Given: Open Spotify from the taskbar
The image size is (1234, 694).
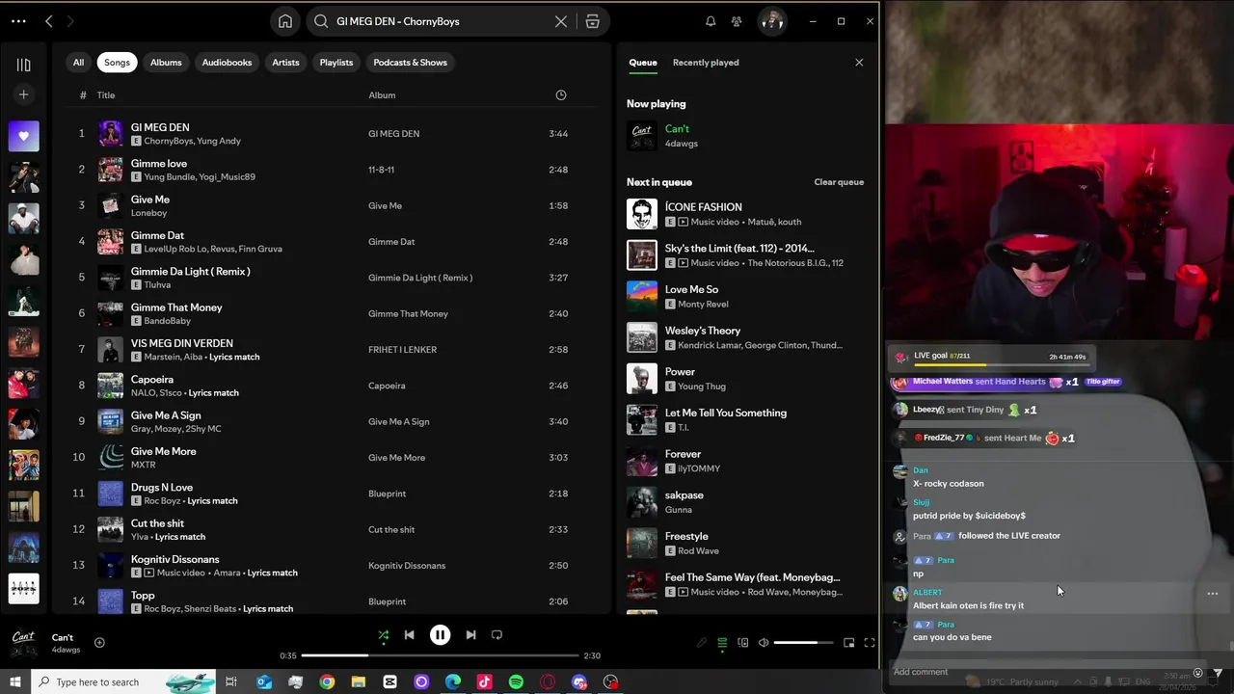Looking at the screenshot, I should (516, 682).
